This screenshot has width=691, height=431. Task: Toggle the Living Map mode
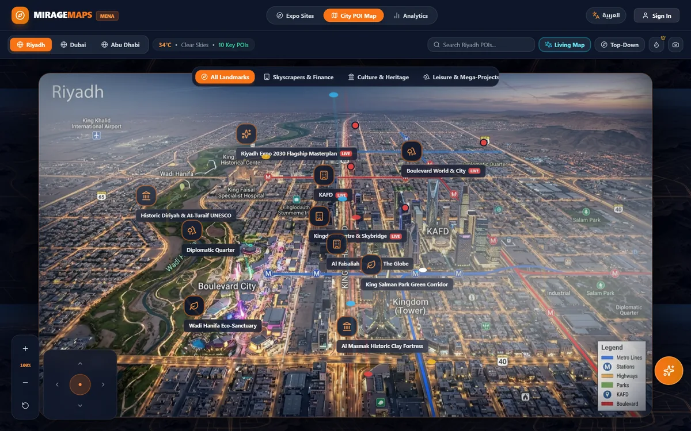(565, 45)
